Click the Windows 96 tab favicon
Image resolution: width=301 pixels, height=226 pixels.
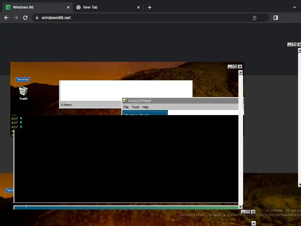(8, 7)
